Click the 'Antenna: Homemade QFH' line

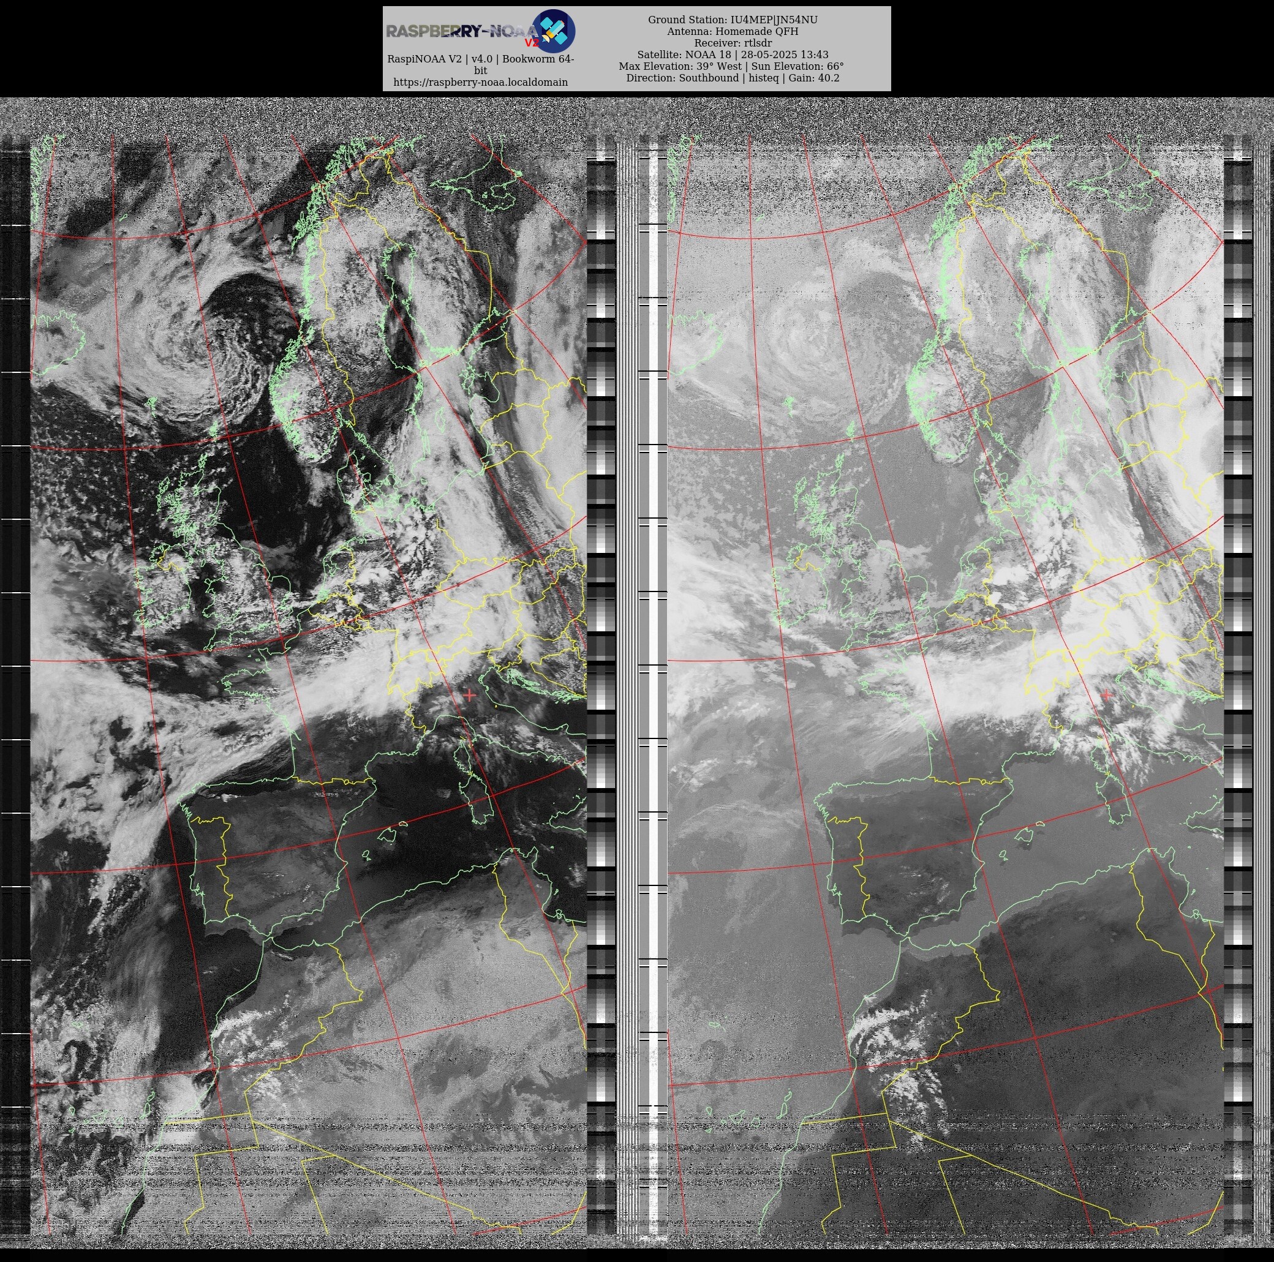pyautogui.click(x=733, y=32)
